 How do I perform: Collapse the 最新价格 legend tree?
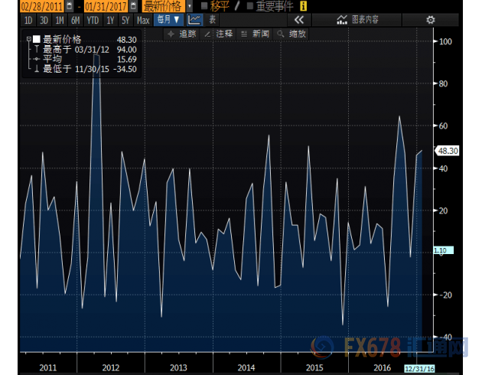pyautogui.click(x=28, y=38)
